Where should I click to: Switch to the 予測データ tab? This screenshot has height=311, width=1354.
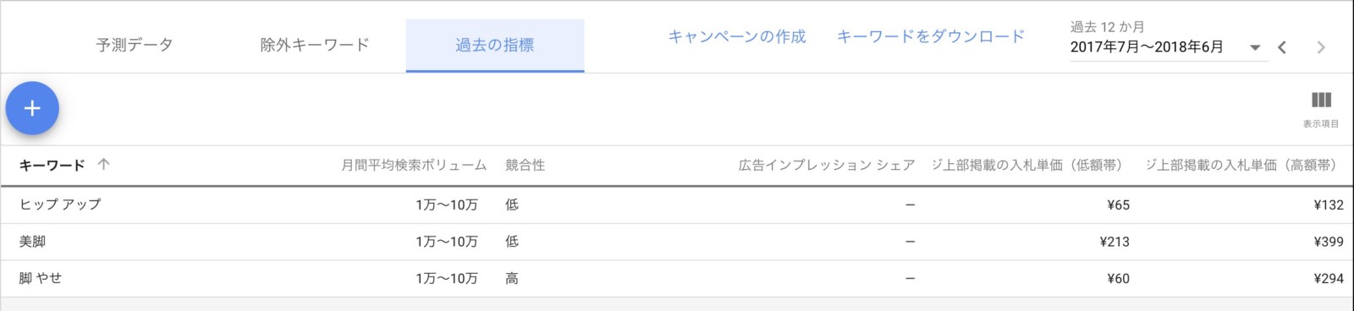tap(135, 45)
